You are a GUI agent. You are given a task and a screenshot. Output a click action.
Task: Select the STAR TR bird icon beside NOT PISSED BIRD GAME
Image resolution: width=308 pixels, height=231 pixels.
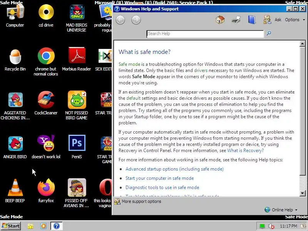[104, 104]
